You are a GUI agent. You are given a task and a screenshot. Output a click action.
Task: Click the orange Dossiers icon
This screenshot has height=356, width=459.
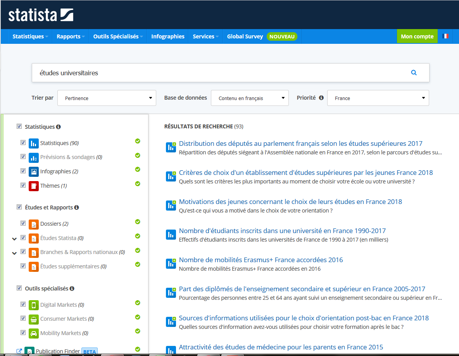[x=34, y=224]
